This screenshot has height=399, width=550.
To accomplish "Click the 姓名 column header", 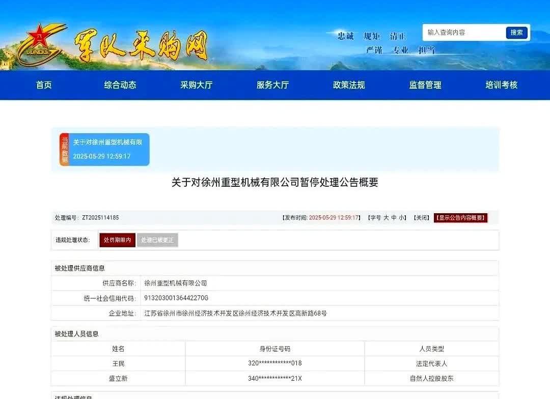I will pyautogui.click(x=118, y=349).
